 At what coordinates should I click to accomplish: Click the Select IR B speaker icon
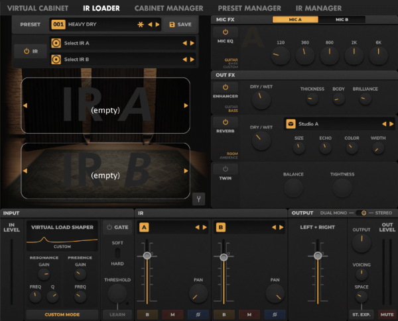(57, 60)
